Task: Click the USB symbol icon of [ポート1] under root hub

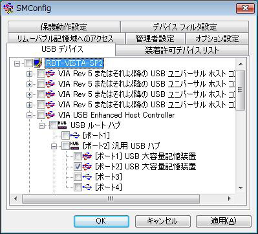Action: click(75, 136)
